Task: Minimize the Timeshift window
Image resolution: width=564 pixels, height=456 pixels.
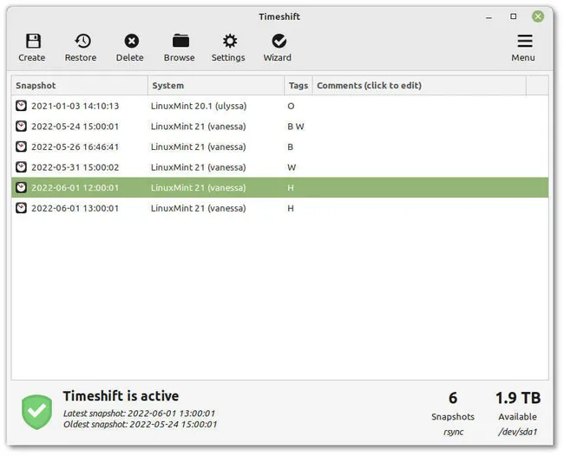Action: [x=489, y=16]
